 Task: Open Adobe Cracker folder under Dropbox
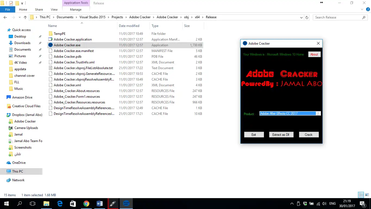(25, 121)
